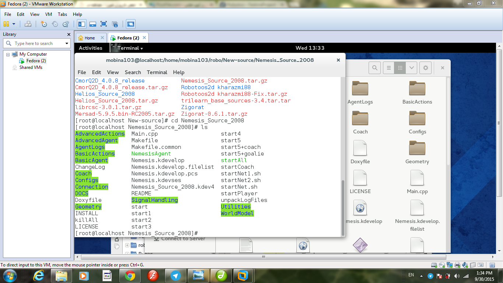Click the system tray volume icon
Image resolution: width=503 pixels, height=283 pixels.
click(457, 276)
